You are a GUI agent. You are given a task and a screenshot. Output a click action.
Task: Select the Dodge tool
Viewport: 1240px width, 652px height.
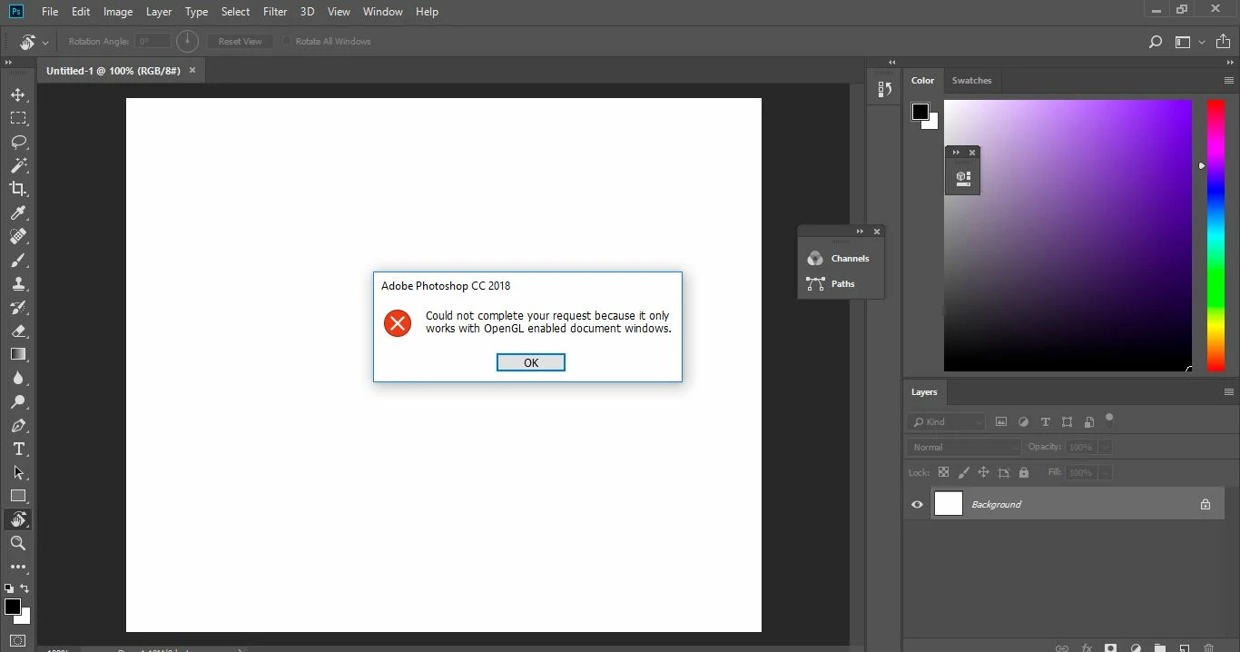(18, 401)
